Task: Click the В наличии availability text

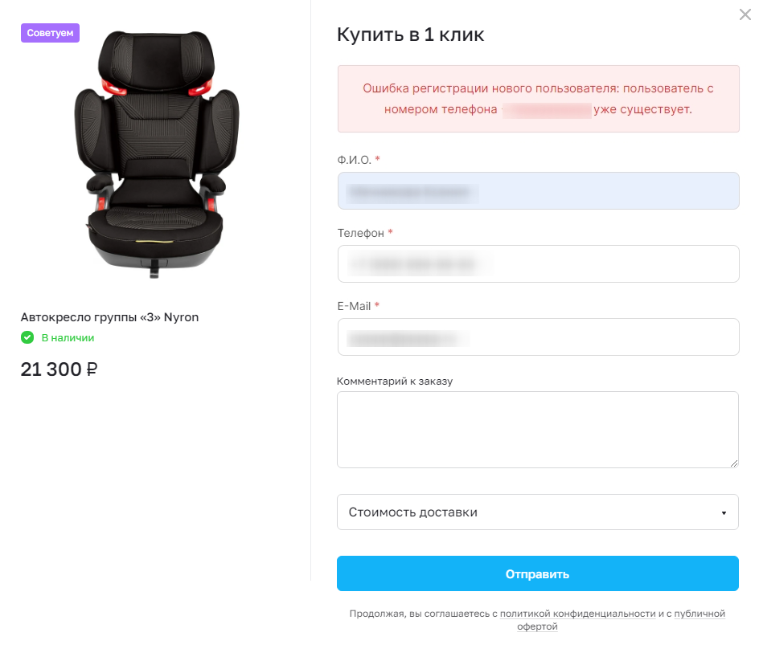Action: (68, 338)
